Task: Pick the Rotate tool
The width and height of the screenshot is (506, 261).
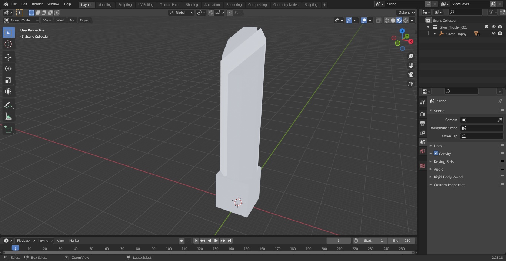Action: [x=8, y=68]
